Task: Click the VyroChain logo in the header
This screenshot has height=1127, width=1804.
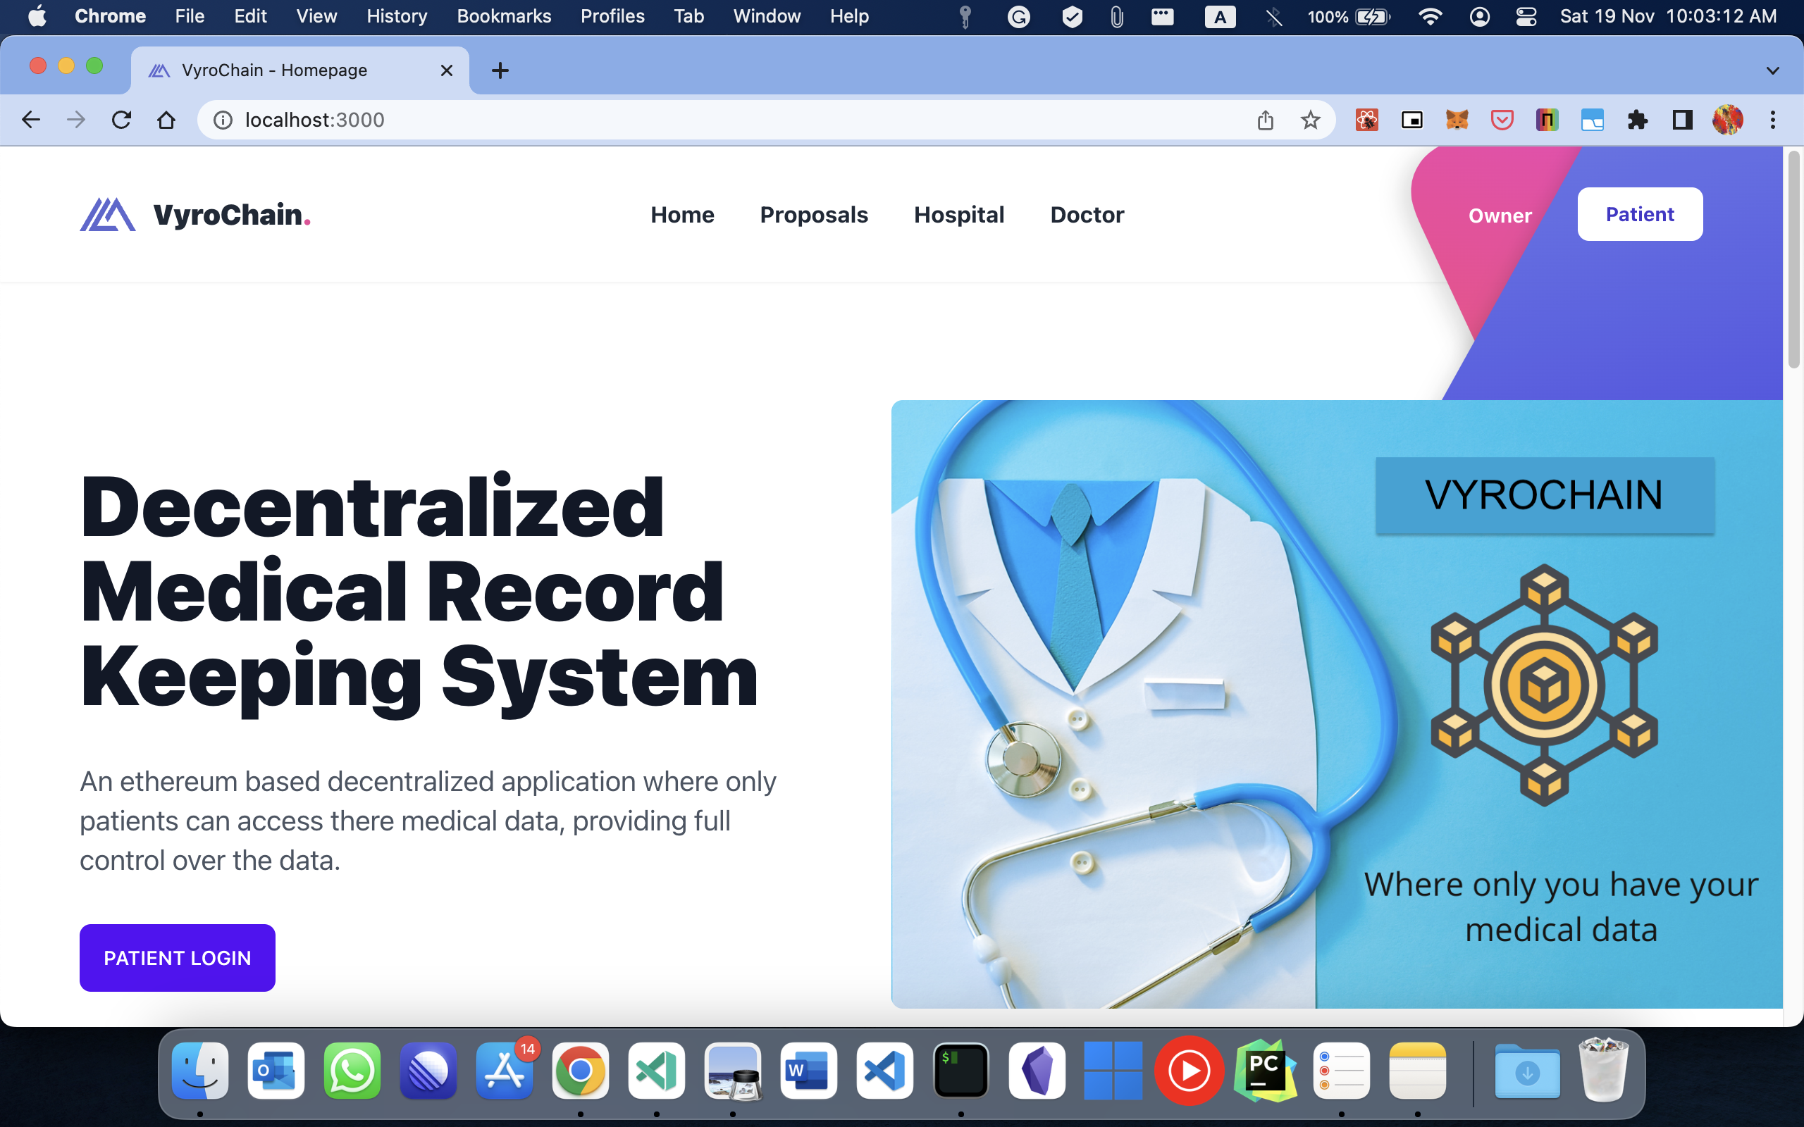Action: coord(194,215)
